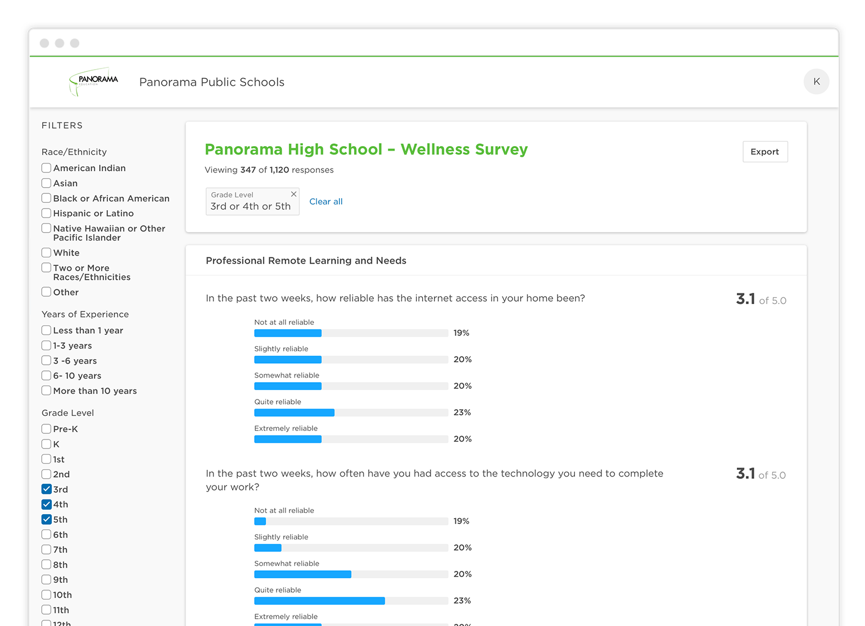Click the Race/Ethnicity section label
The height and width of the screenshot is (626, 865).
tap(74, 152)
